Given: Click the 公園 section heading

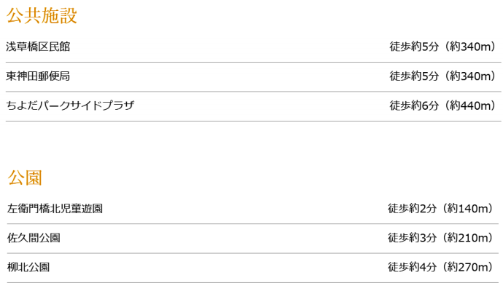Looking at the screenshot, I should (x=25, y=178).
